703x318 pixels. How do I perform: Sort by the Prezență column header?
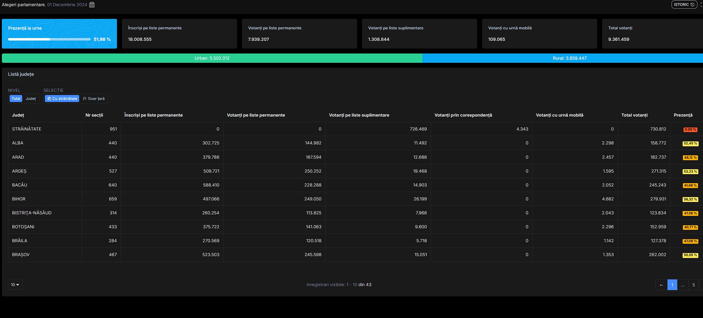[683, 115]
